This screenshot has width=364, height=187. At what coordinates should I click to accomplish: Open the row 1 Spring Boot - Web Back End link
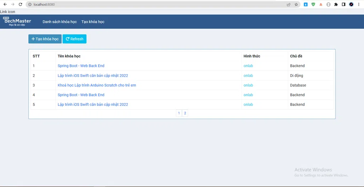[81, 66]
